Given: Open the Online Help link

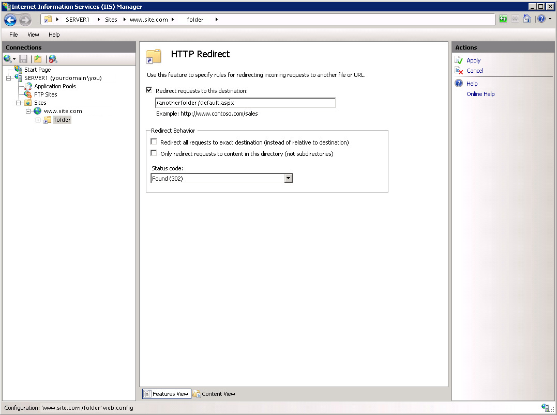Looking at the screenshot, I should pyautogui.click(x=480, y=94).
